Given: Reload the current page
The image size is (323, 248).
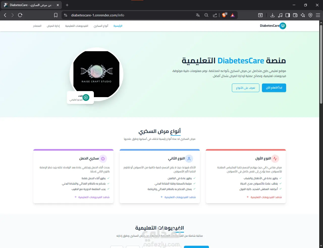Looking at the screenshot, I should (20, 15).
